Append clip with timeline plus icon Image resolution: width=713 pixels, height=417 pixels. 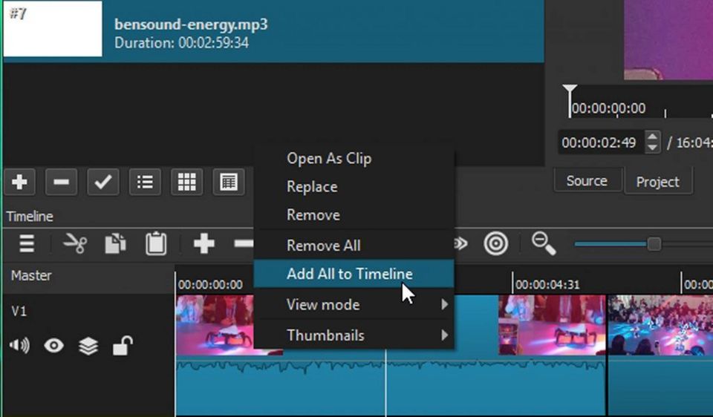[x=204, y=243]
